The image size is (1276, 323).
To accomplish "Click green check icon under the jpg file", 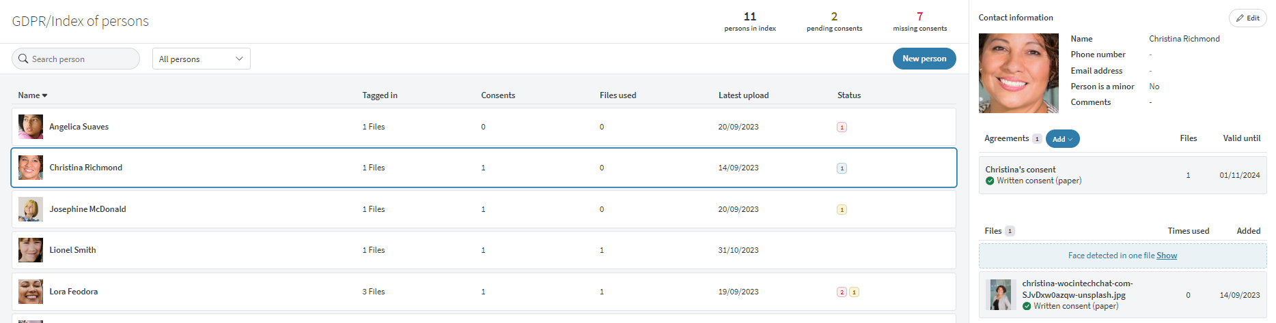I will [x=1027, y=307].
